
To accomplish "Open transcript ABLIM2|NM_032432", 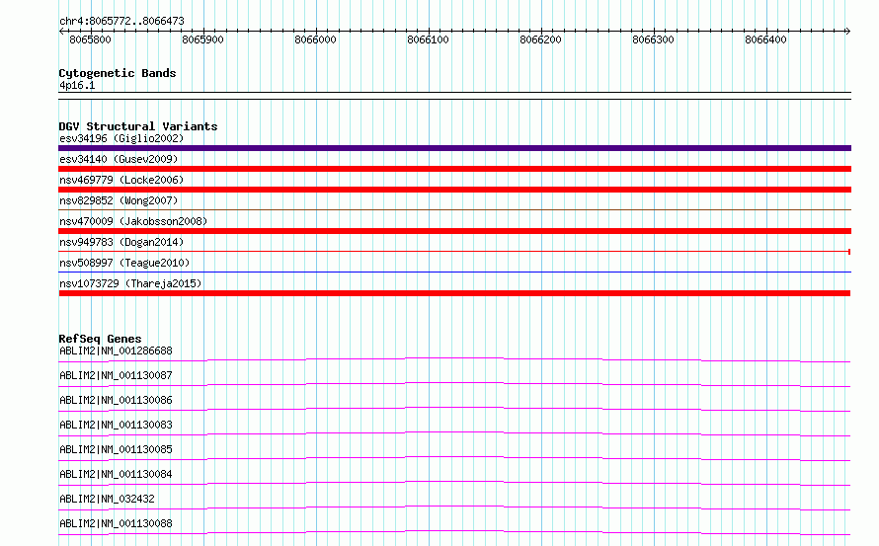I will coord(107,499).
